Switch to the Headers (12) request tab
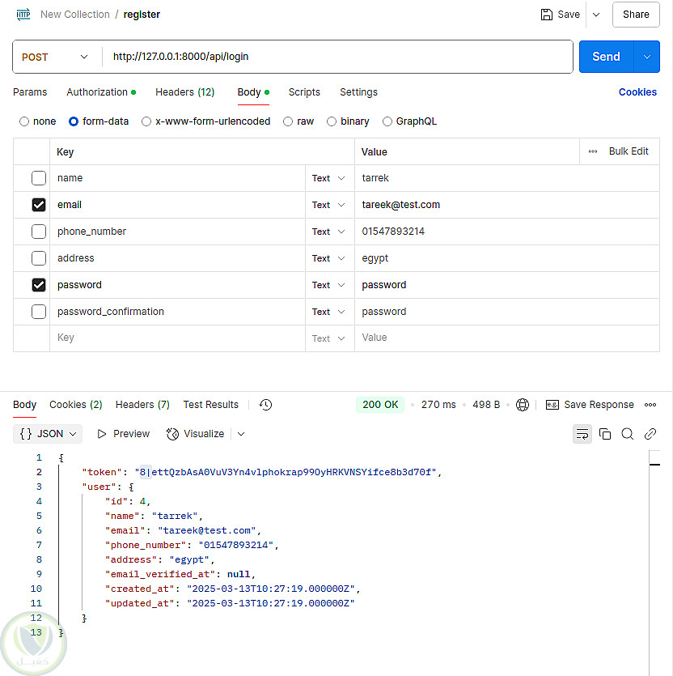 click(184, 92)
